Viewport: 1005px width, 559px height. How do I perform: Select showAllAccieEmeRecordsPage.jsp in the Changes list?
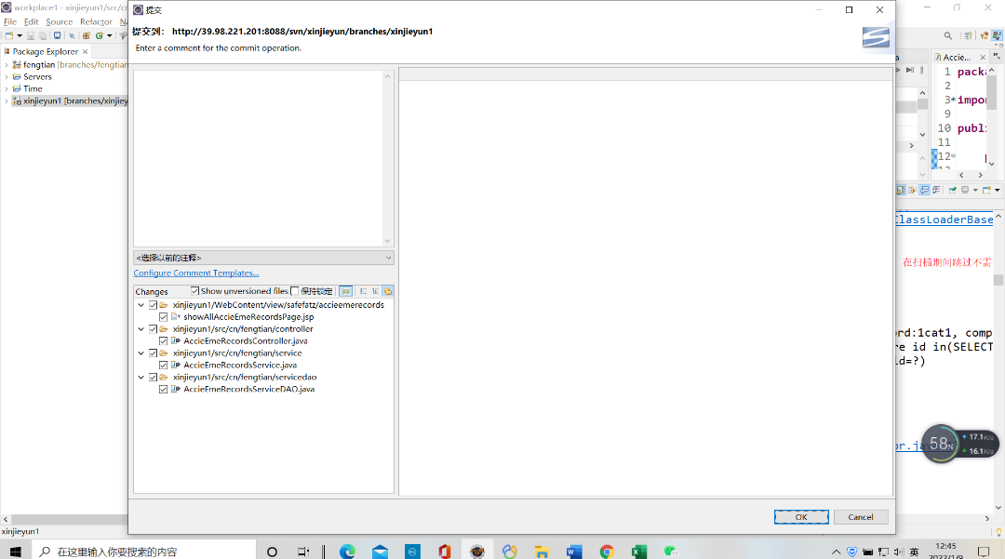[x=248, y=317]
